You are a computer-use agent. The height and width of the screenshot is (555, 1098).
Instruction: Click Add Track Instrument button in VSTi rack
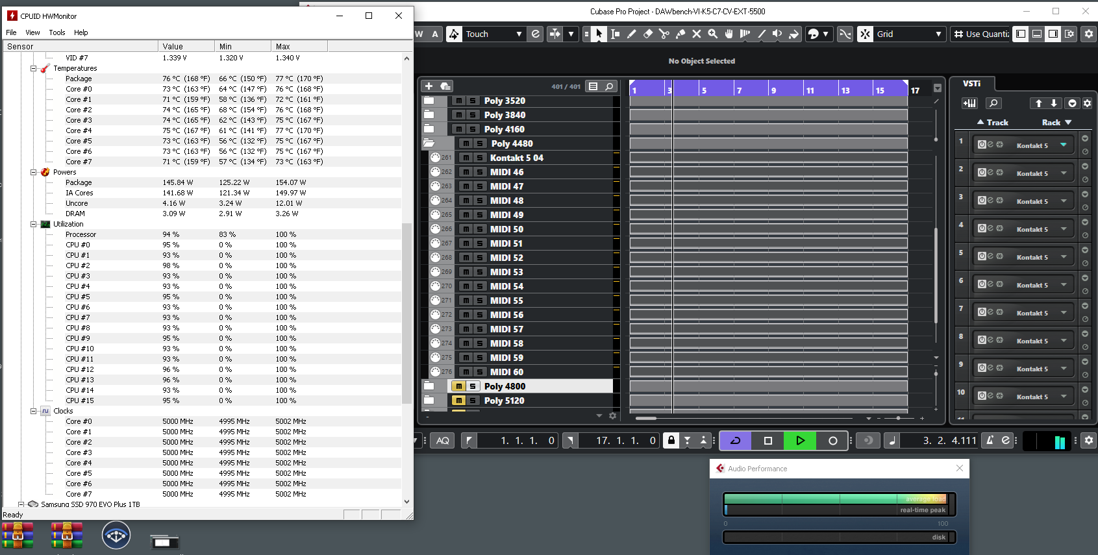click(969, 103)
